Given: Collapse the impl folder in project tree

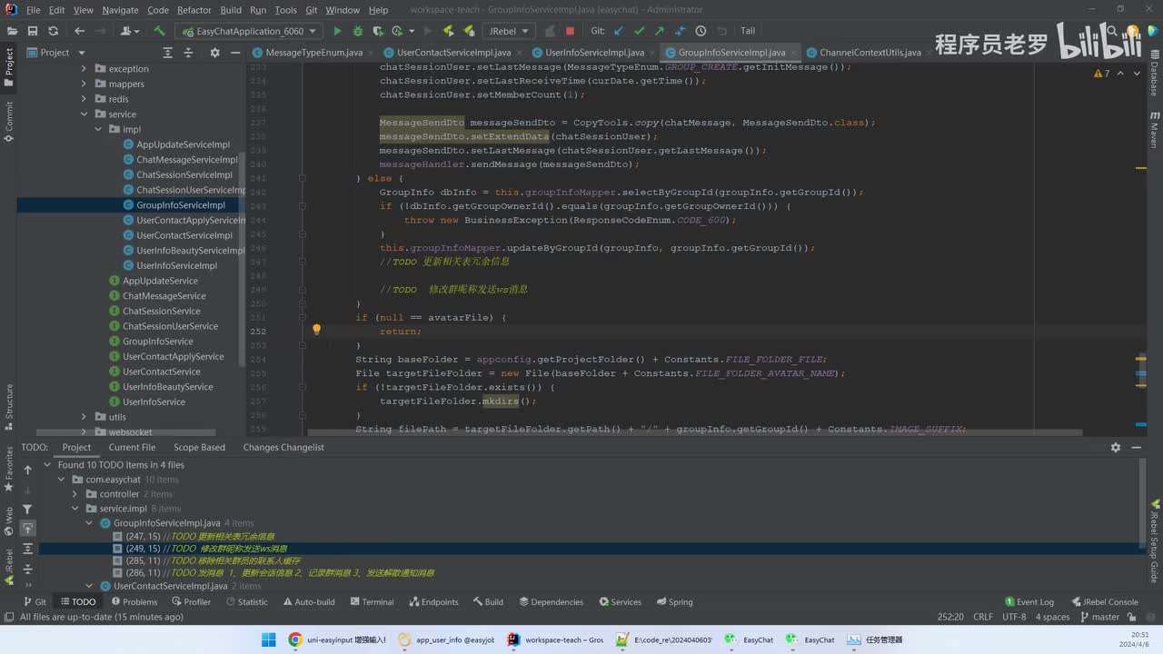Looking at the screenshot, I should [99, 129].
